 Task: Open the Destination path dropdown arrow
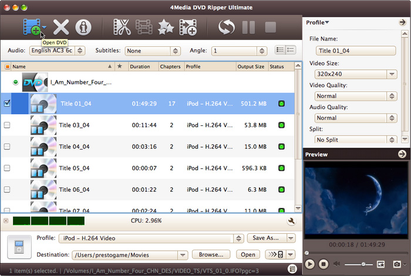click(183, 255)
